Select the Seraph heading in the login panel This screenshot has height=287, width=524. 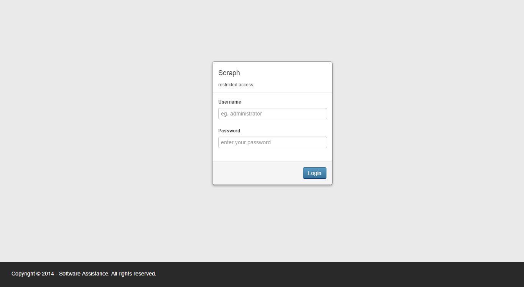coord(229,73)
